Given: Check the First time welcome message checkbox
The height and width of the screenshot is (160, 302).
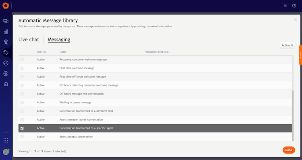Looking at the screenshot, I should coord(22,68).
